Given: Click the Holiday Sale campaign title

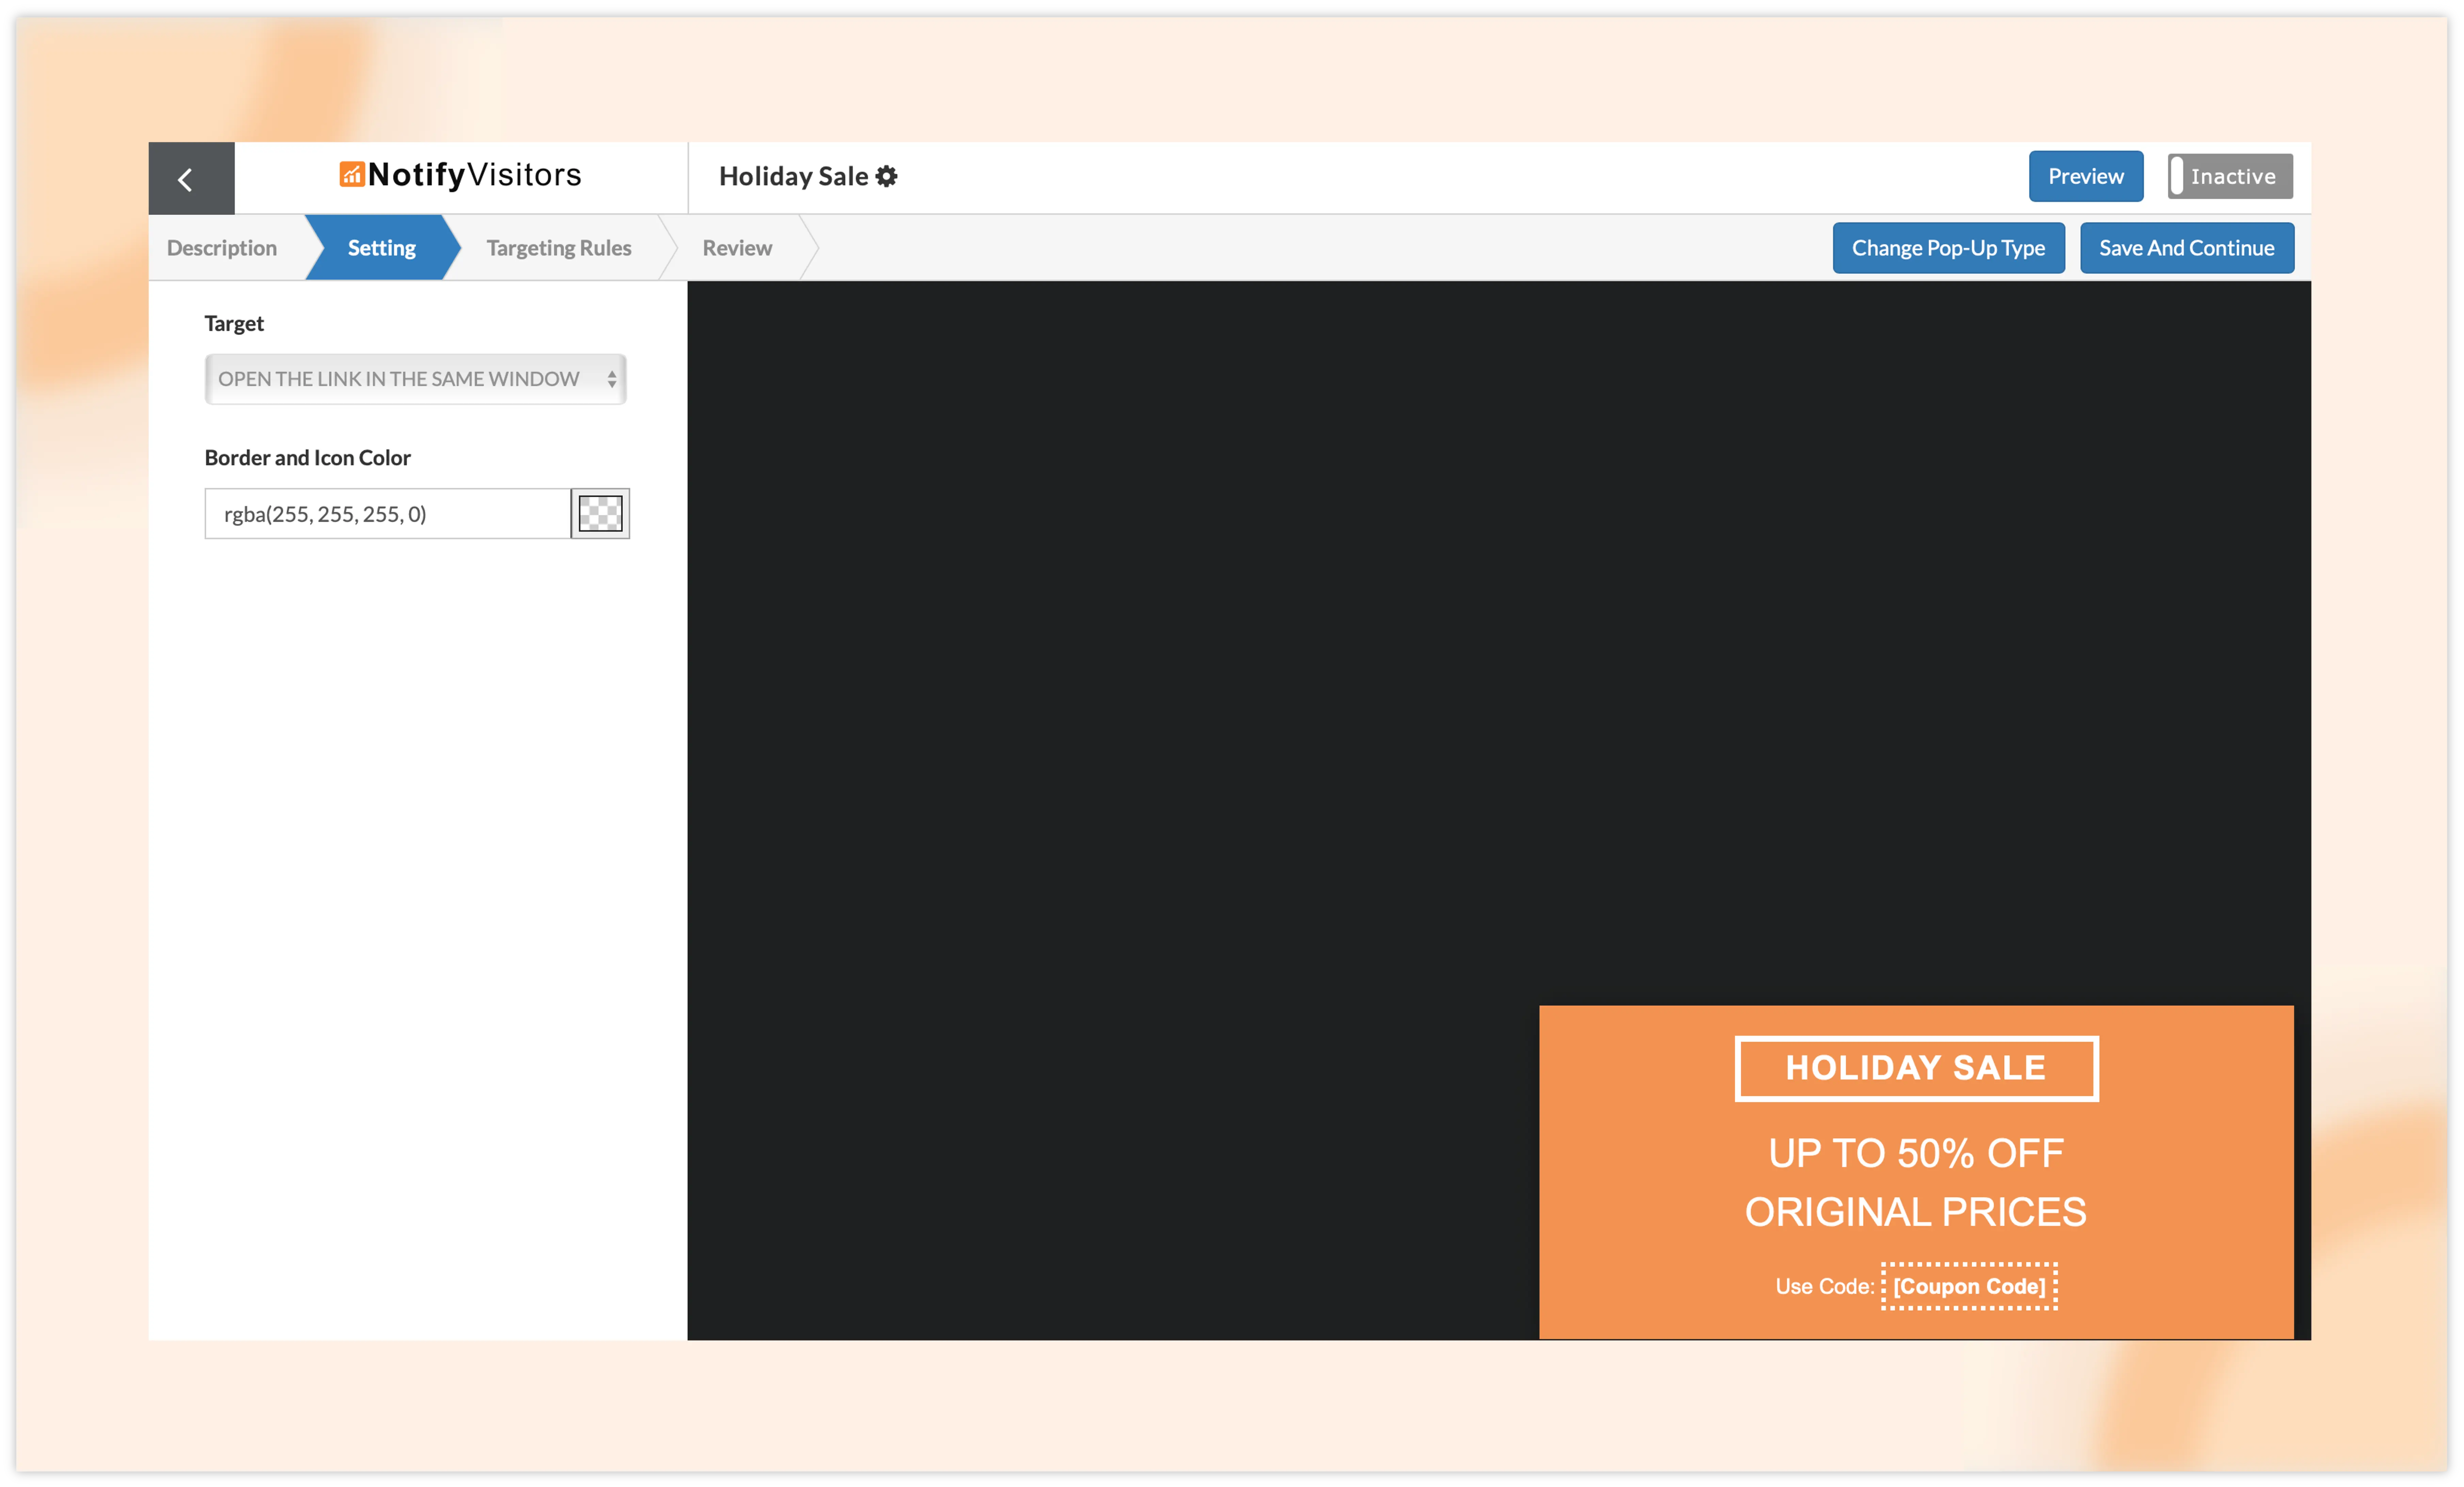Looking at the screenshot, I should [793, 176].
